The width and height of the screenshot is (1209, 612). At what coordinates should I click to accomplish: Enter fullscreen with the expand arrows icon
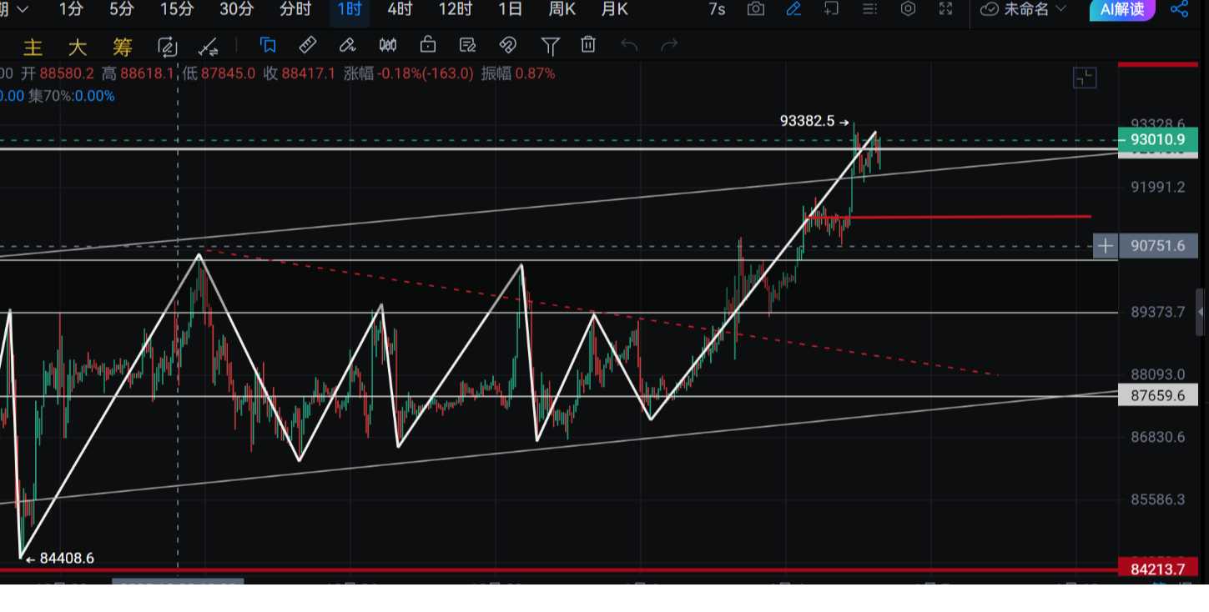click(945, 9)
